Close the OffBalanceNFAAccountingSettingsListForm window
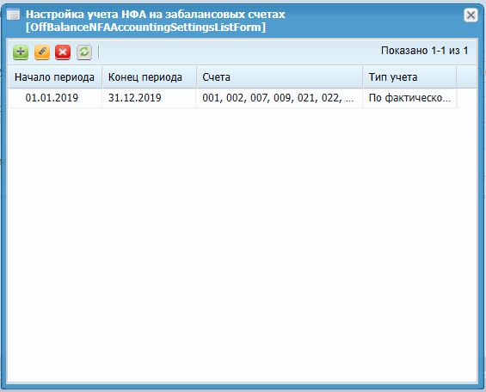 pos(471,15)
